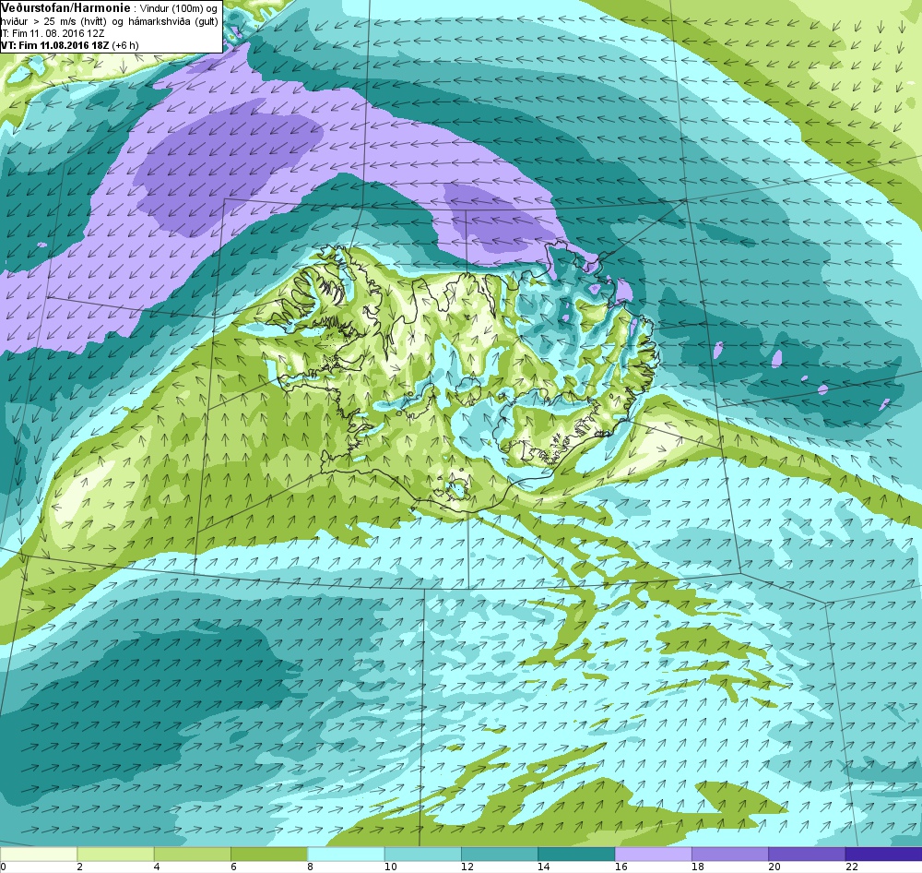Click the legend scale label "8"
Image resolution: width=922 pixels, height=873 pixels.
point(310,867)
